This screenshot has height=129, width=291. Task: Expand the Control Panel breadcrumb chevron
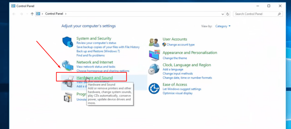pos(66,14)
